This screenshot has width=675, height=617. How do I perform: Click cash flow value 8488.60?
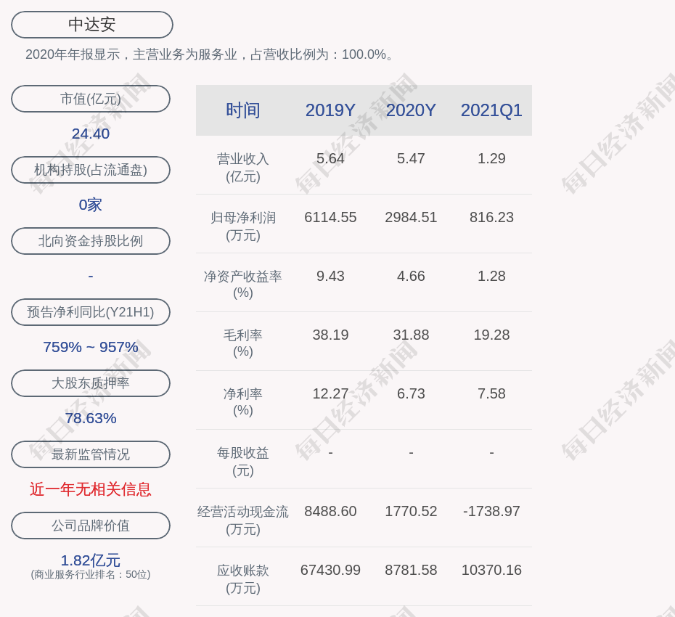point(330,511)
